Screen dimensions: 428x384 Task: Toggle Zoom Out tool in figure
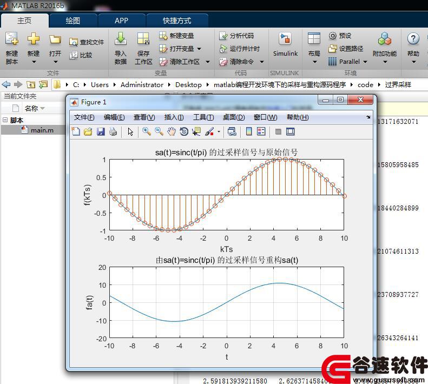pos(159,131)
